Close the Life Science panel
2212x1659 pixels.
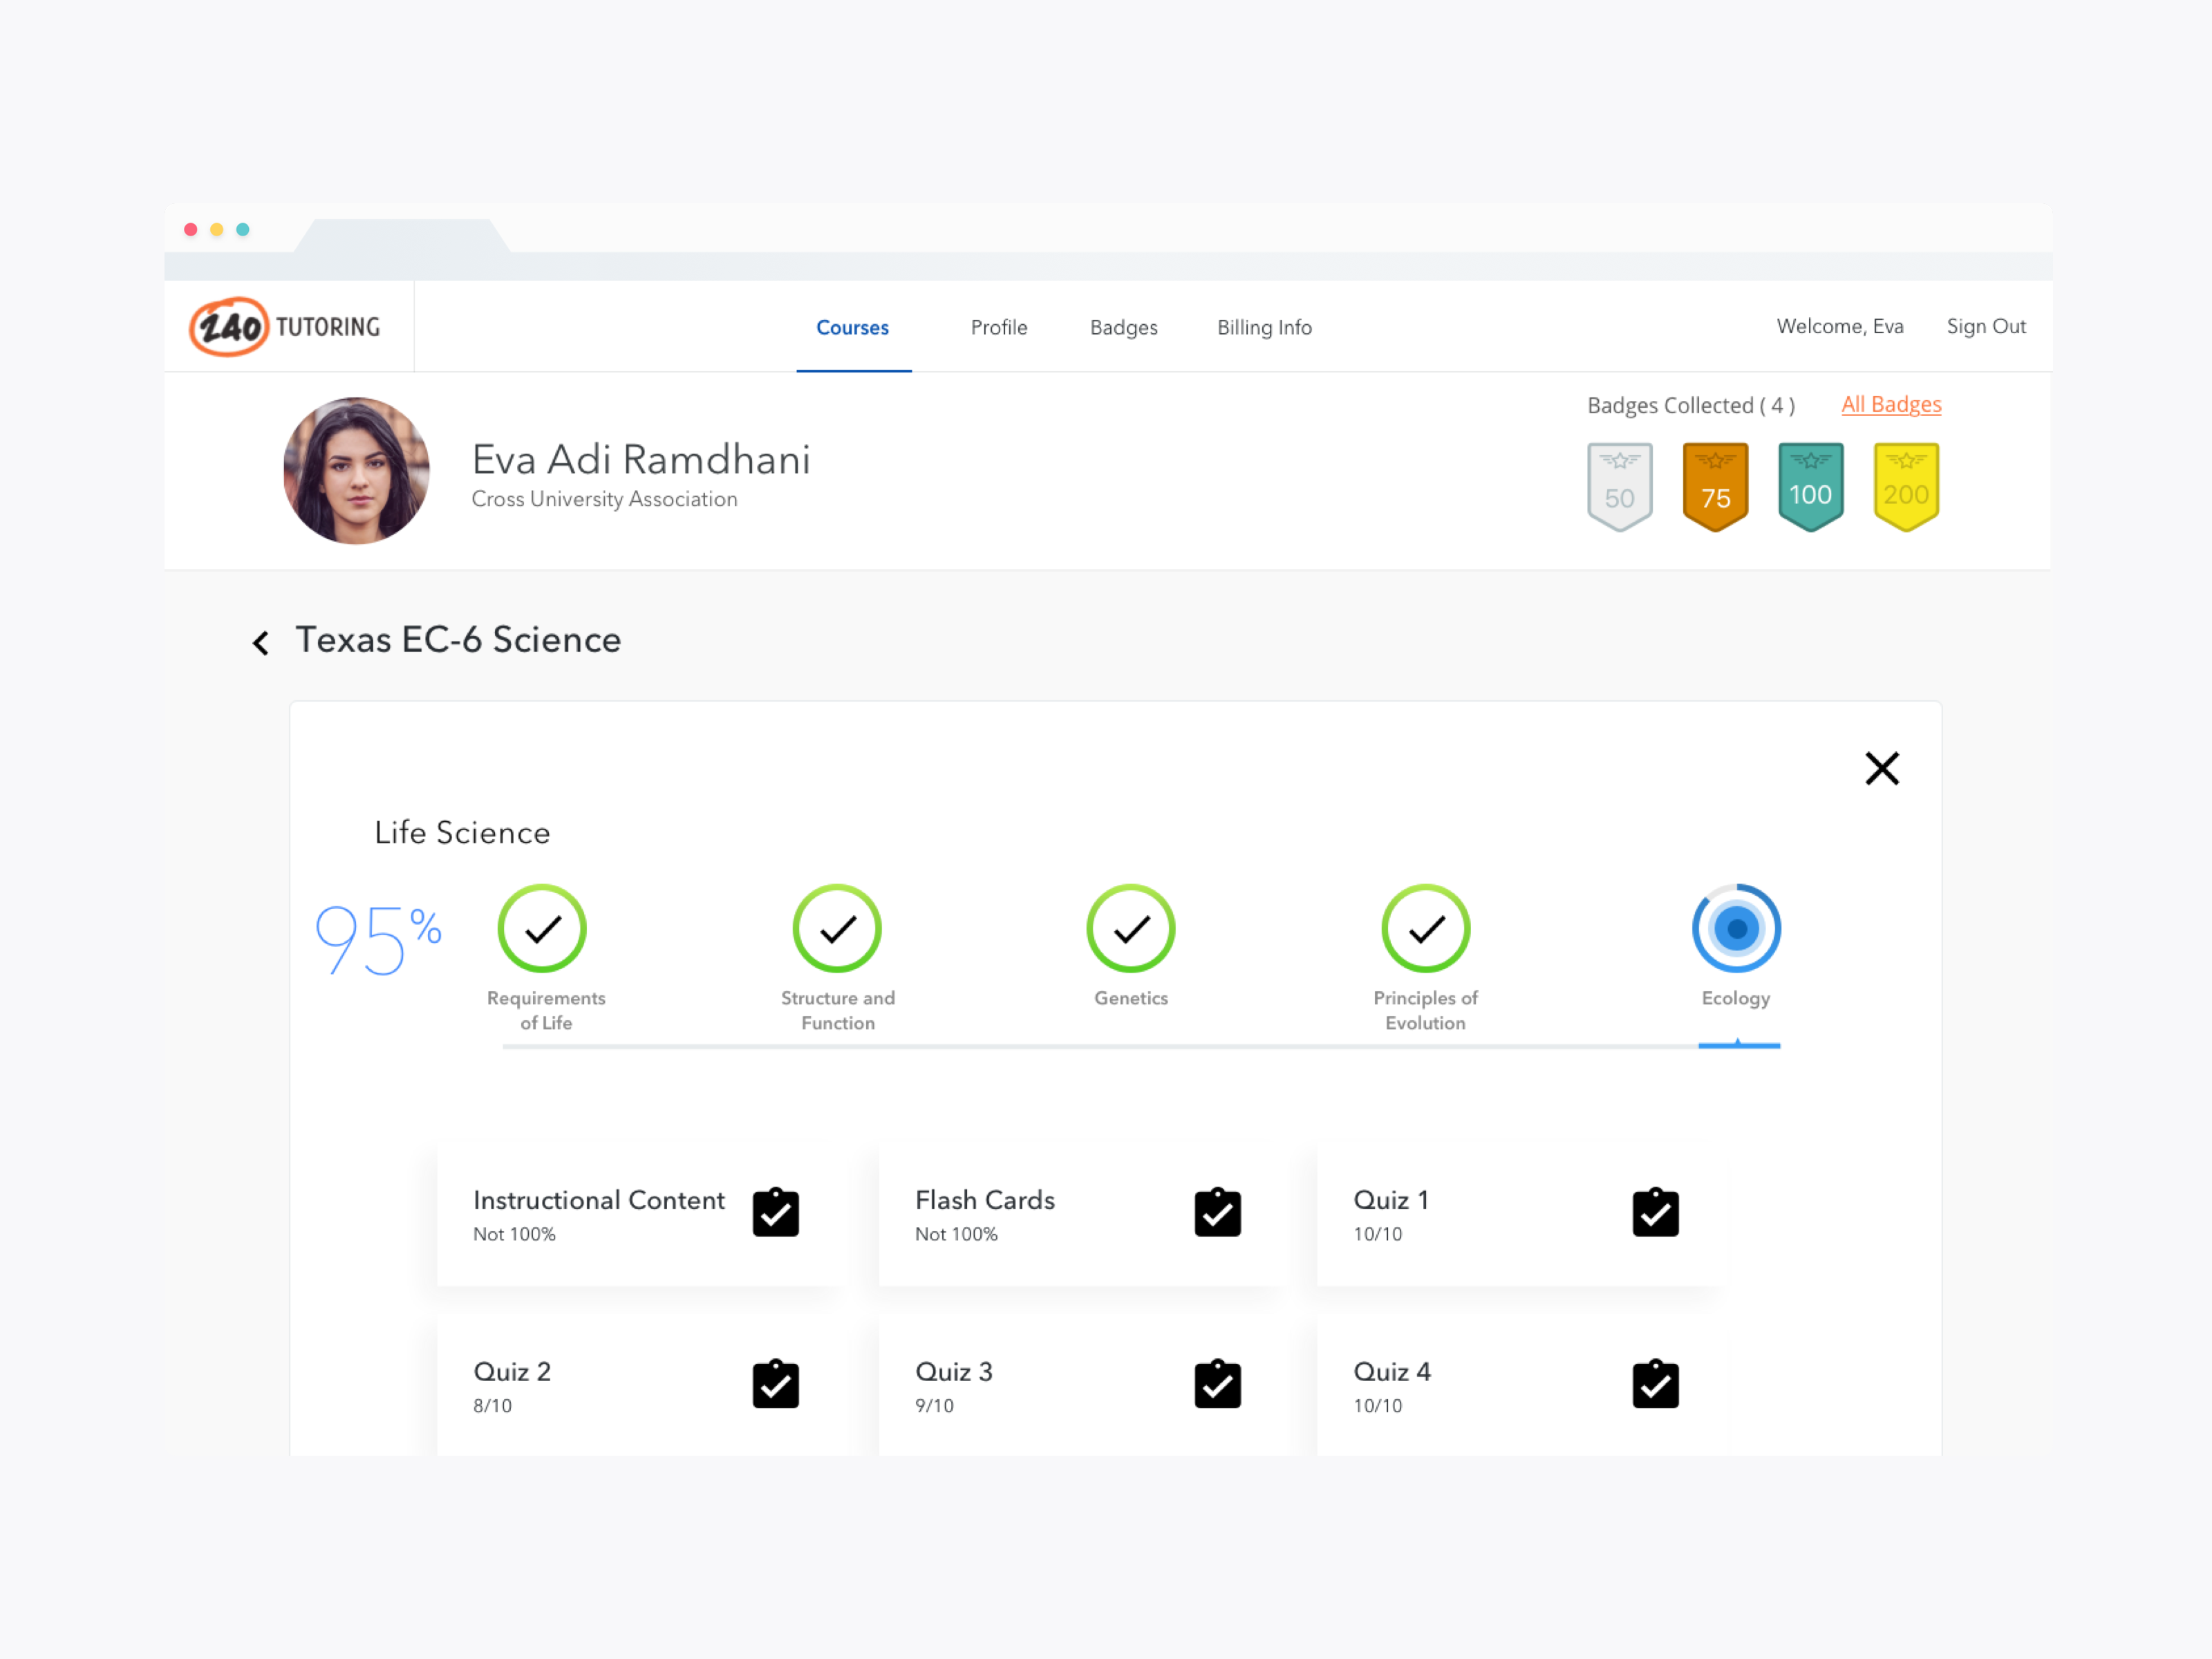point(1881,768)
